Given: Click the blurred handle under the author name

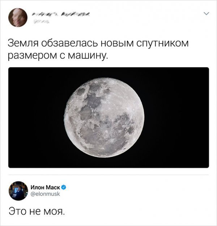Looking at the screenshot, I should 41,22.
